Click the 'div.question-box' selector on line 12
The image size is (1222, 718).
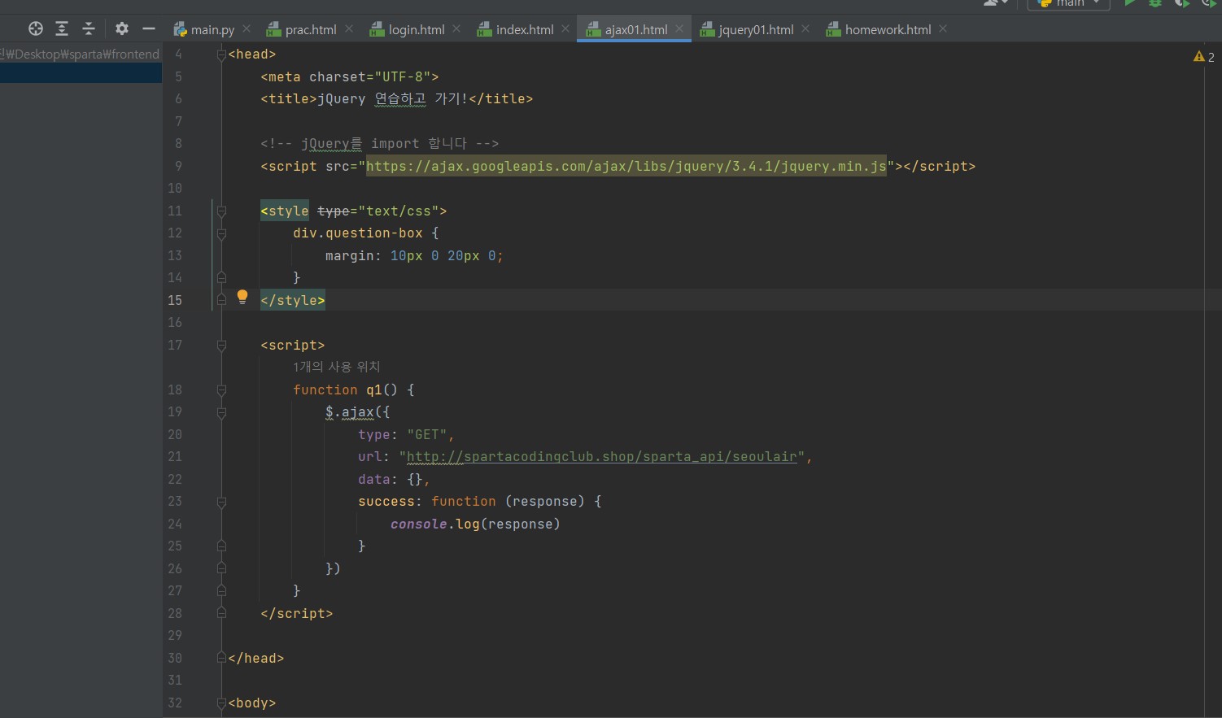point(358,233)
